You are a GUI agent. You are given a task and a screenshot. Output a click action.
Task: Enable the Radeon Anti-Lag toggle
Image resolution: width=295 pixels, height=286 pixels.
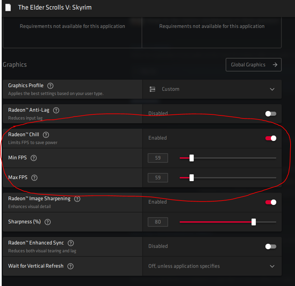271,113
